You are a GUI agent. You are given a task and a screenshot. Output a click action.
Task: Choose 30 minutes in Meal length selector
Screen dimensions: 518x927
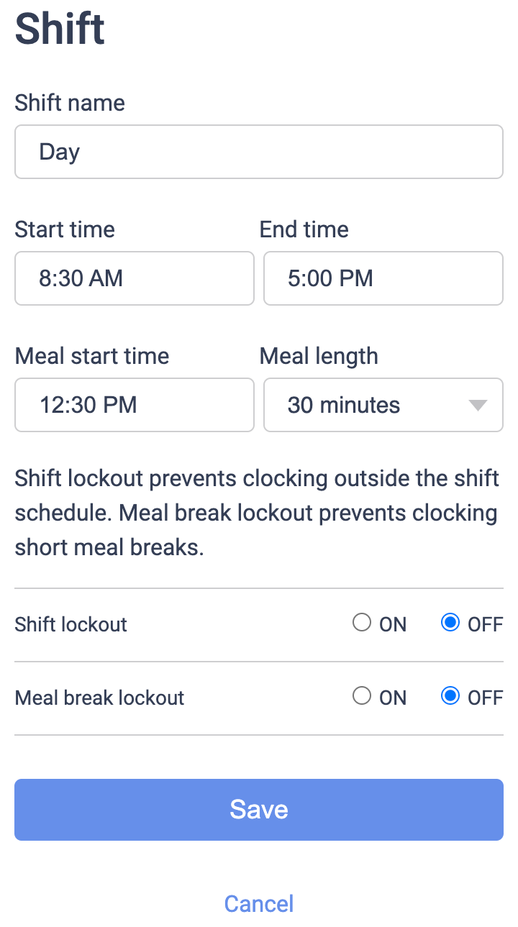383,405
